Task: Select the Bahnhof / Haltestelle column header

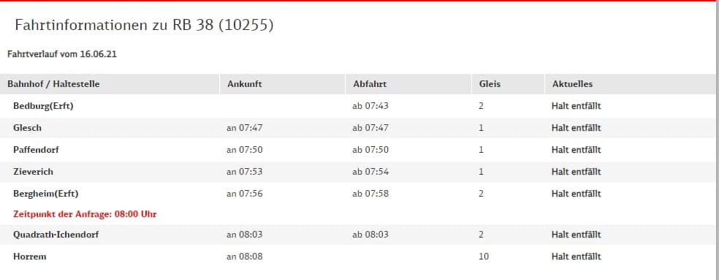Action: [x=53, y=84]
